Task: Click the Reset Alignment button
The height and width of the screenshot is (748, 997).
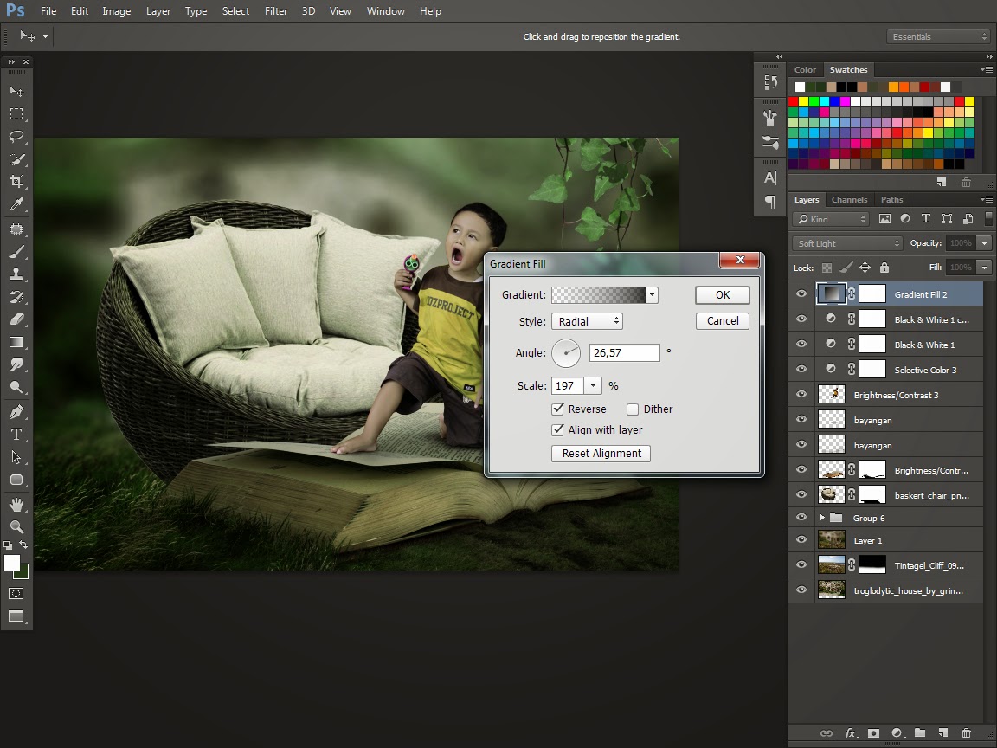Action: tap(601, 454)
